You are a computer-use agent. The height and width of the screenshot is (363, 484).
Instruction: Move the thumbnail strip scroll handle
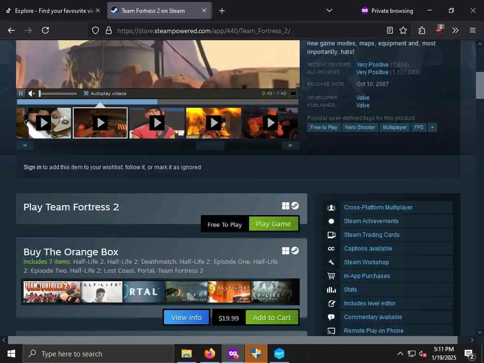(x=210, y=146)
